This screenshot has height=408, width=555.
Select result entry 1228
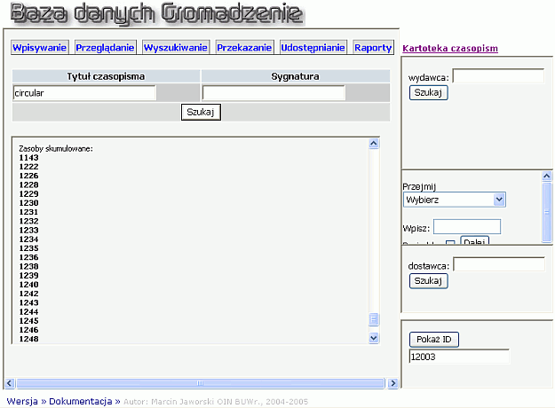[x=29, y=184]
